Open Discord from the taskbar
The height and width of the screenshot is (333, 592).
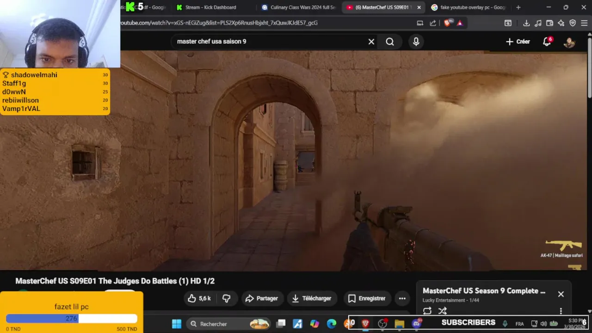point(416,324)
